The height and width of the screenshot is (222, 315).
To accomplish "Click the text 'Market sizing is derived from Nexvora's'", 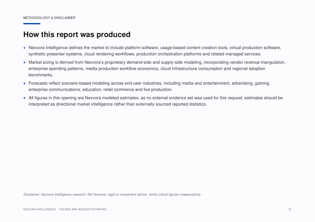I will point(67,62).
